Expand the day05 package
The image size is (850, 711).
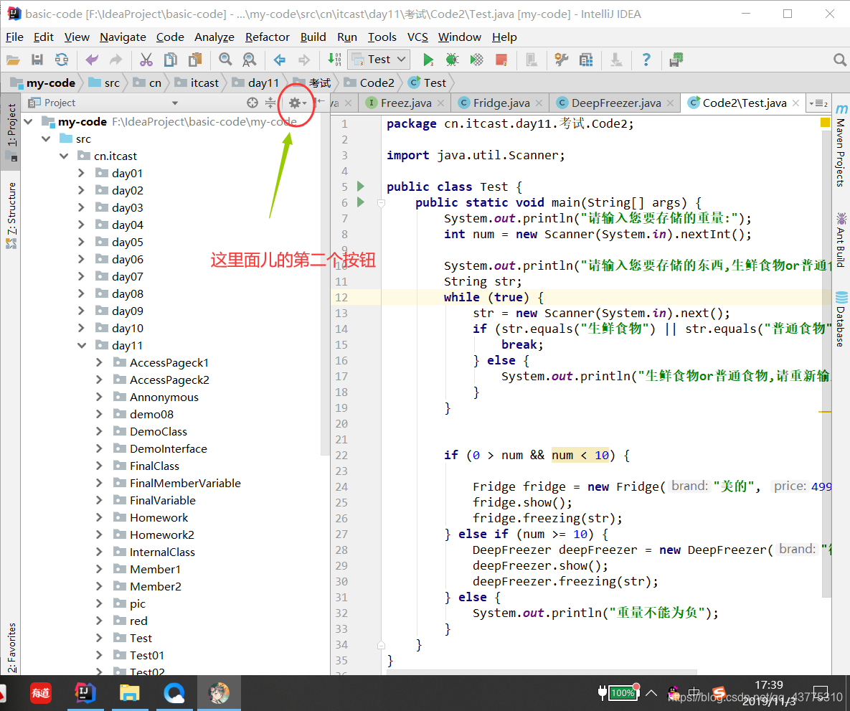tap(81, 242)
